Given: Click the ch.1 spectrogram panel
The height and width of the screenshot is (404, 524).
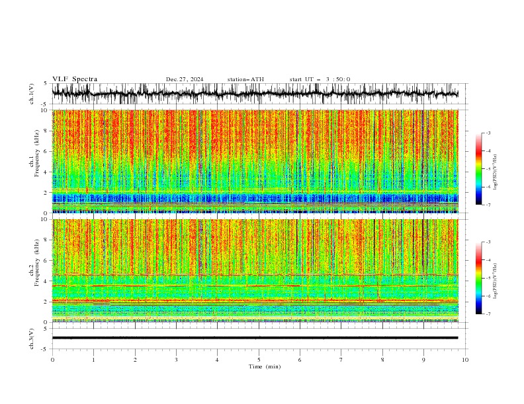Looking at the screenshot, I should tap(255, 161).
